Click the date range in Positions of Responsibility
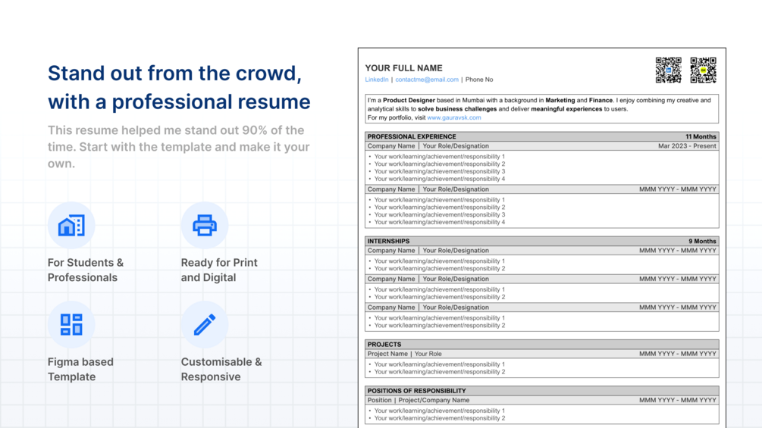Screen dimensions: 762x428 (677, 400)
